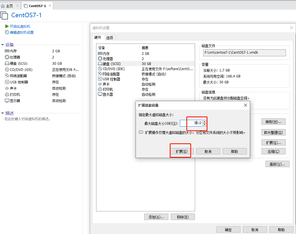Screen dimensions: 296x234
Task: Click '正在使用文件 F:\softare\CentO...' summary text
Action: tap(167, 69)
